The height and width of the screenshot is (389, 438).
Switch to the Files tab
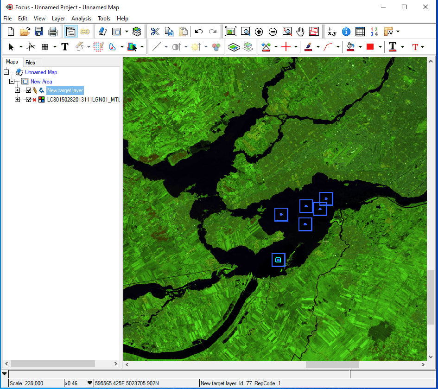click(30, 62)
